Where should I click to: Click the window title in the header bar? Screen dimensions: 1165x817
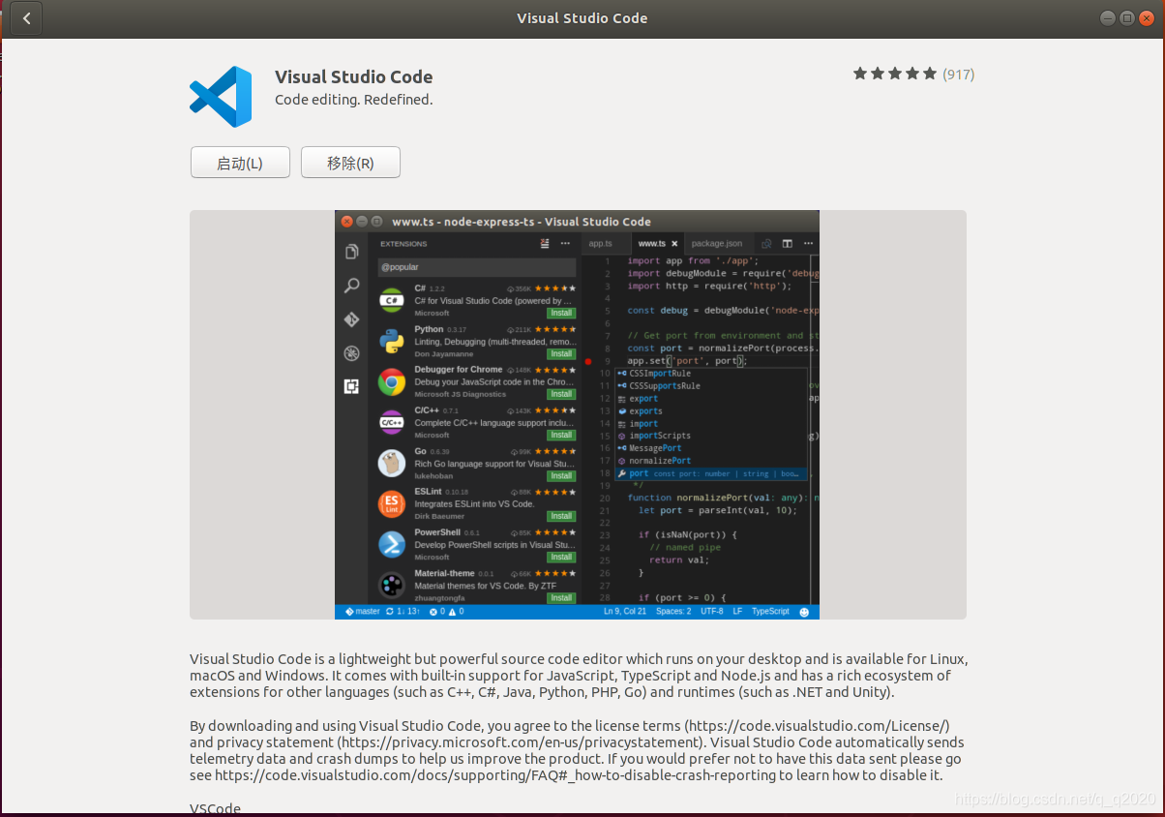tap(582, 18)
